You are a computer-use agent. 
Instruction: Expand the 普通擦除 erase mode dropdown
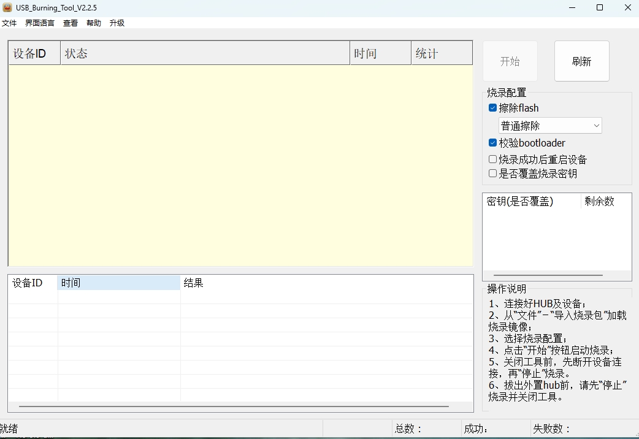[x=550, y=126]
